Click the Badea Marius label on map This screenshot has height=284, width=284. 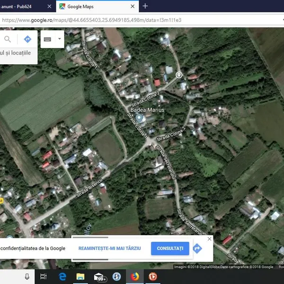click(147, 110)
